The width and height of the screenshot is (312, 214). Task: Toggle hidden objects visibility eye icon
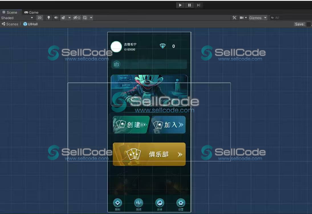tap(77, 18)
